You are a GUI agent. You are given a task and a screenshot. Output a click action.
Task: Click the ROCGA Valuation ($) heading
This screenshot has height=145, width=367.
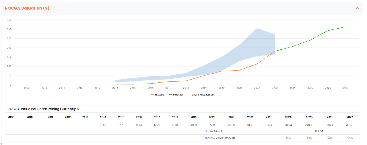coord(27,8)
